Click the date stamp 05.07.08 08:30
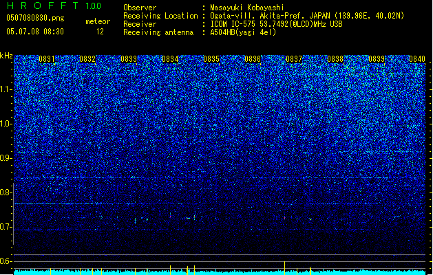The width and height of the screenshot is (433, 275). point(35,32)
